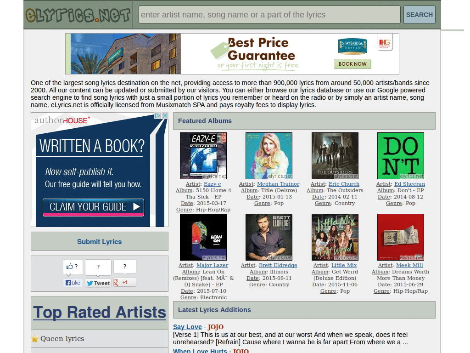Click the Facebook Like button
Image resolution: width=470 pixels, height=353 pixels.
pyautogui.click(x=73, y=283)
